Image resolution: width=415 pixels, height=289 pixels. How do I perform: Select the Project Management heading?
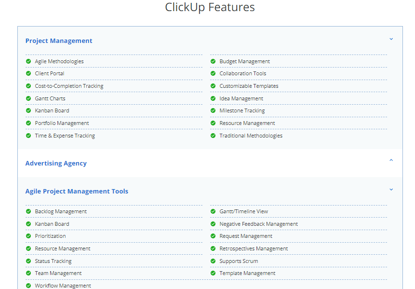tap(59, 41)
